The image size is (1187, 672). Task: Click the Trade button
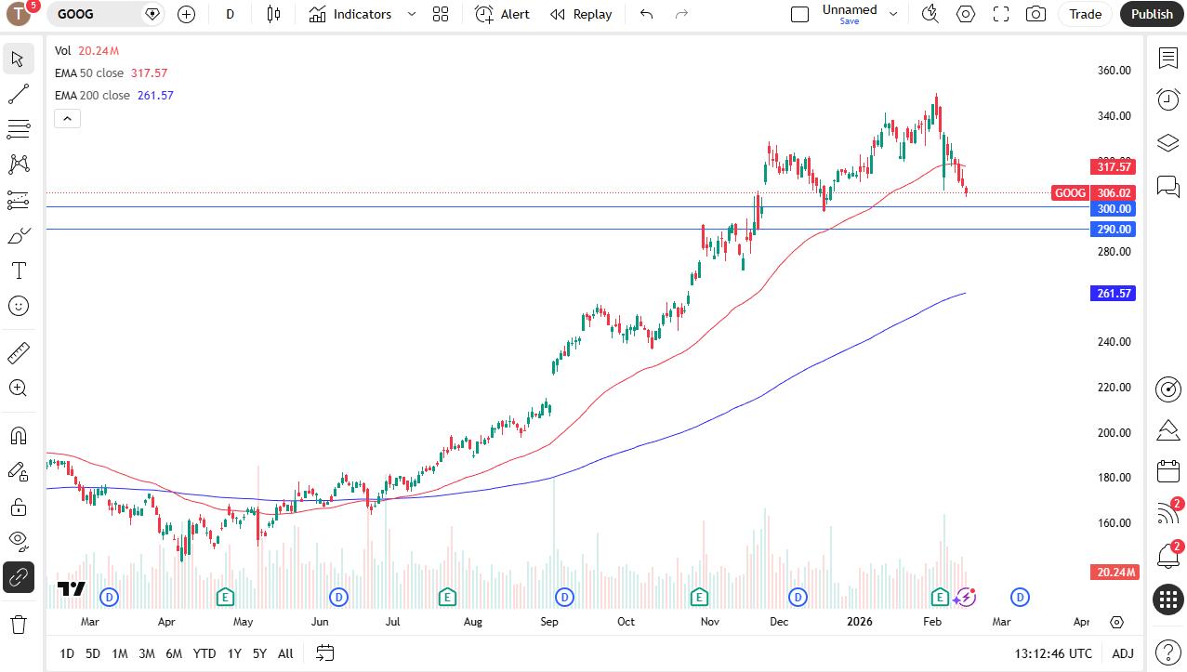coord(1085,14)
